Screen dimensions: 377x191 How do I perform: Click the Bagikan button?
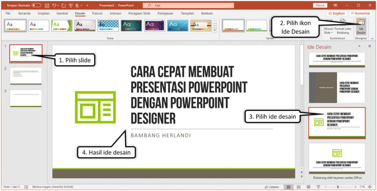[x=337, y=14]
